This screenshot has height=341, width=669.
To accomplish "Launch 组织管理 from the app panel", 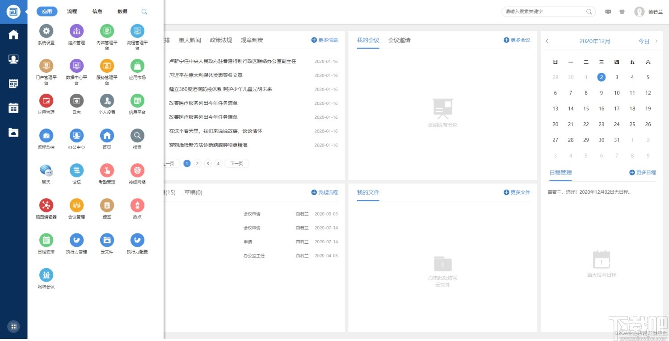I will (76, 35).
